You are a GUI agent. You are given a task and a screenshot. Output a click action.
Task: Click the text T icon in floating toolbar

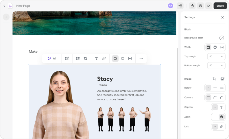pyautogui.click(x=97, y=58)
